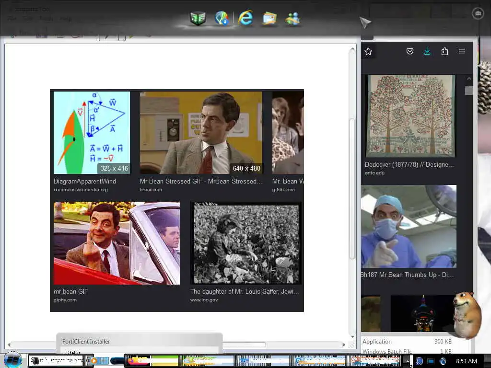Open the Mr Bean surgeon thumbnail

(x=409, y=226)
